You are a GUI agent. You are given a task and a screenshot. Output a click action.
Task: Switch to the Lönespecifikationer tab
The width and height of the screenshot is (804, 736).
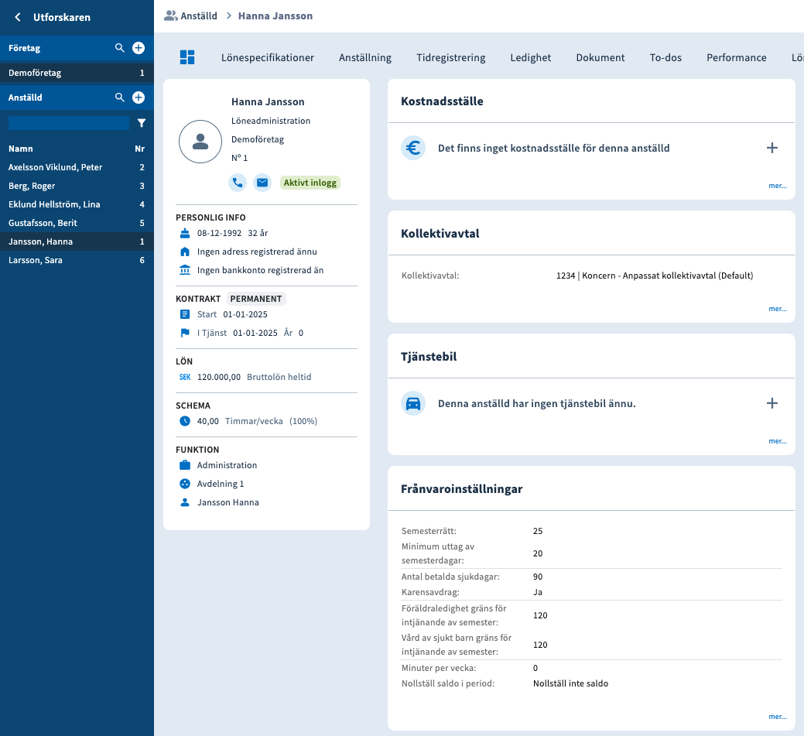[x=268, y=57]
